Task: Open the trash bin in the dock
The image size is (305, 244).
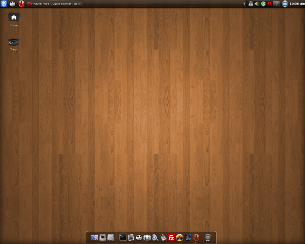Action: click(208, 237)
